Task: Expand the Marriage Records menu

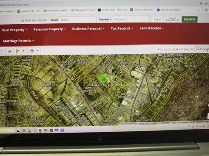Action: point(18,41)
